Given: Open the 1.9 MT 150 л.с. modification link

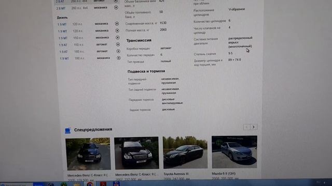Looking at the screenshot, I should click(63, 38).
